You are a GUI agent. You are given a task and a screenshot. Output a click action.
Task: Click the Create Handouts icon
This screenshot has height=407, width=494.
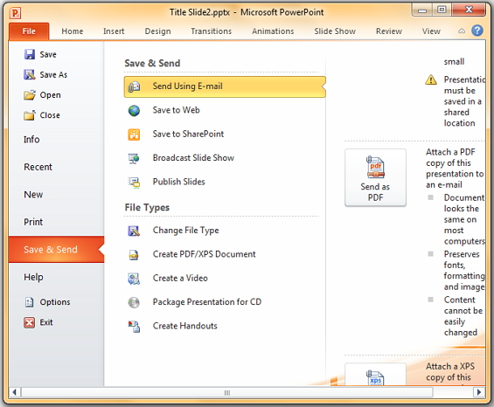coord(134,327)
